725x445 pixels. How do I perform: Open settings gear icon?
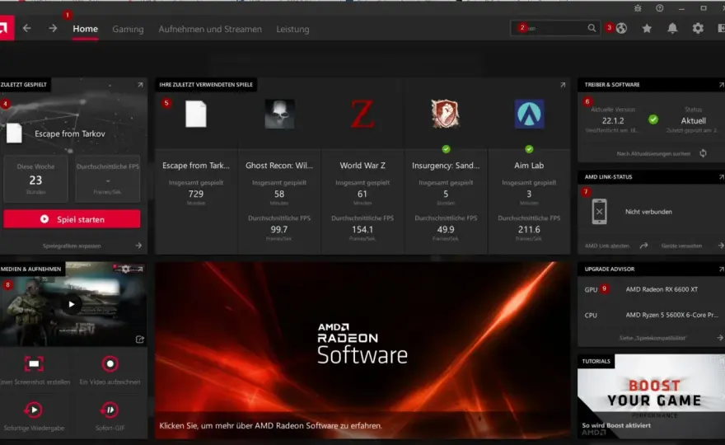point(698,29)
